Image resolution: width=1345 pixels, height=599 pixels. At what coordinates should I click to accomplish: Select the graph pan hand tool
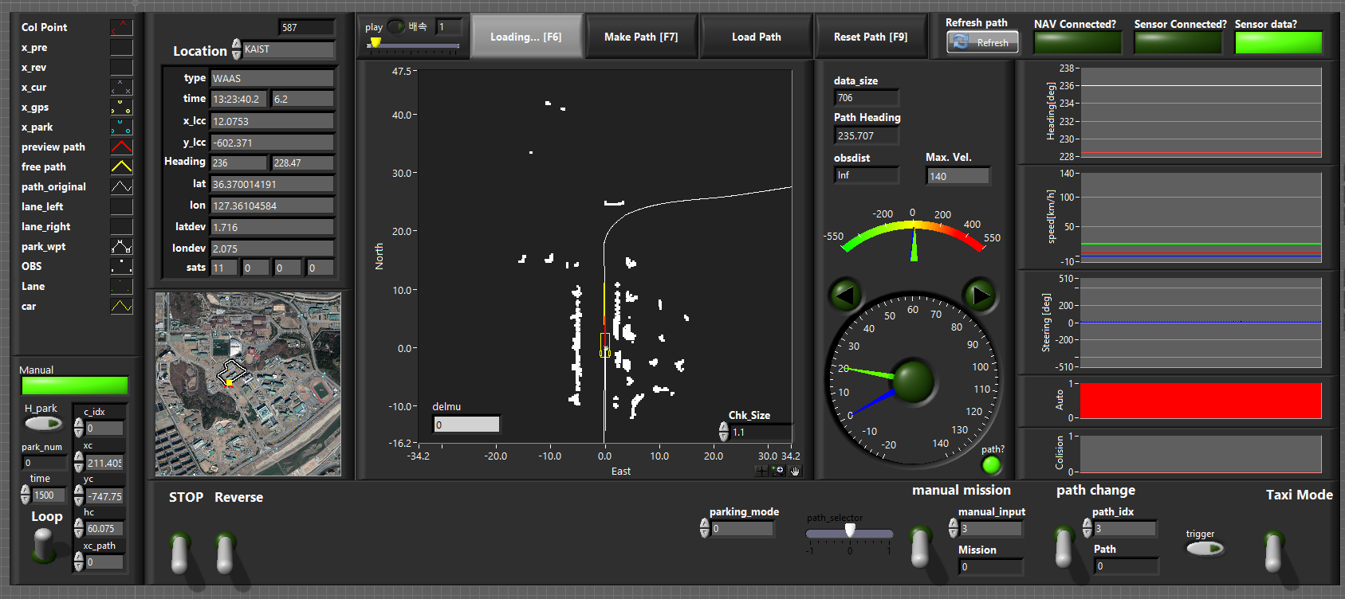pos(794,471)
